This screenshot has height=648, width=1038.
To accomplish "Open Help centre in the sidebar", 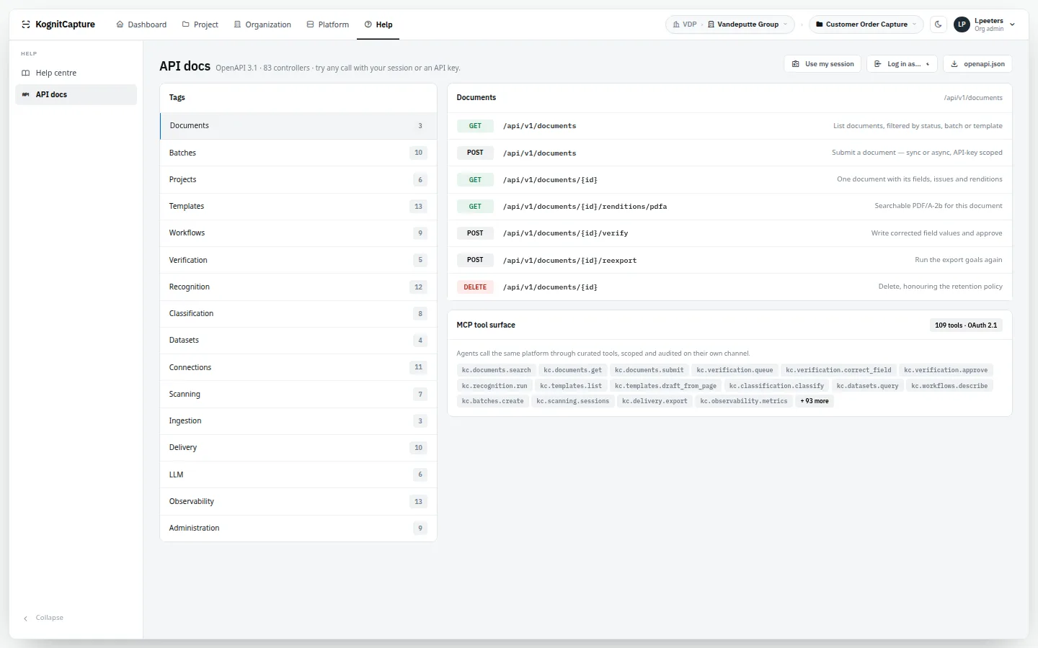I will pyautogui.click(x=76, y=73).
